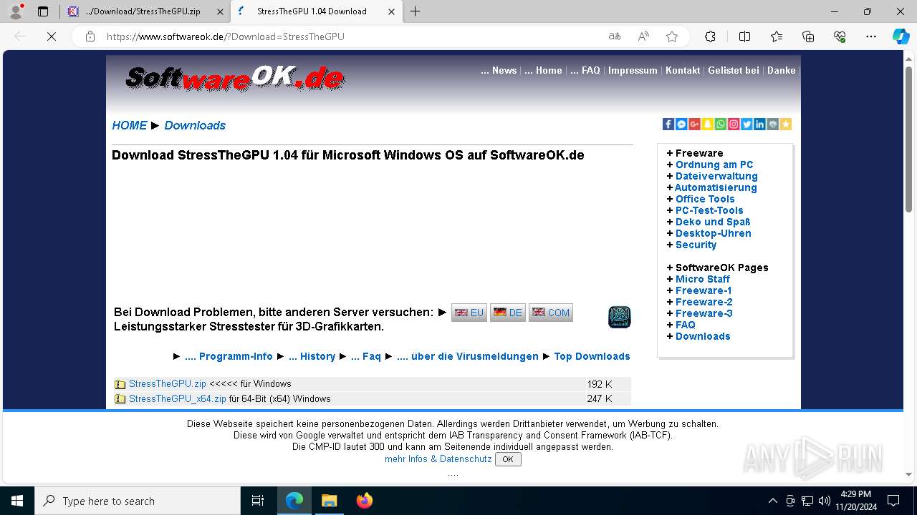Go to HOME breadcrumb
Viewport: 917px width, 515px height.
coord(130,125)
